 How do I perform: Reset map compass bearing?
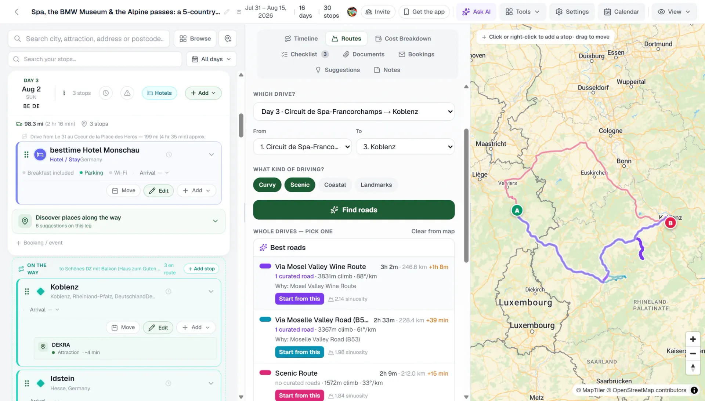(693, 368)
